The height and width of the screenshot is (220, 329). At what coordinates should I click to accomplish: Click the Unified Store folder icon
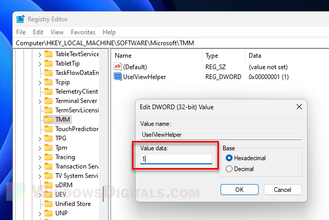tap(48, 204)
